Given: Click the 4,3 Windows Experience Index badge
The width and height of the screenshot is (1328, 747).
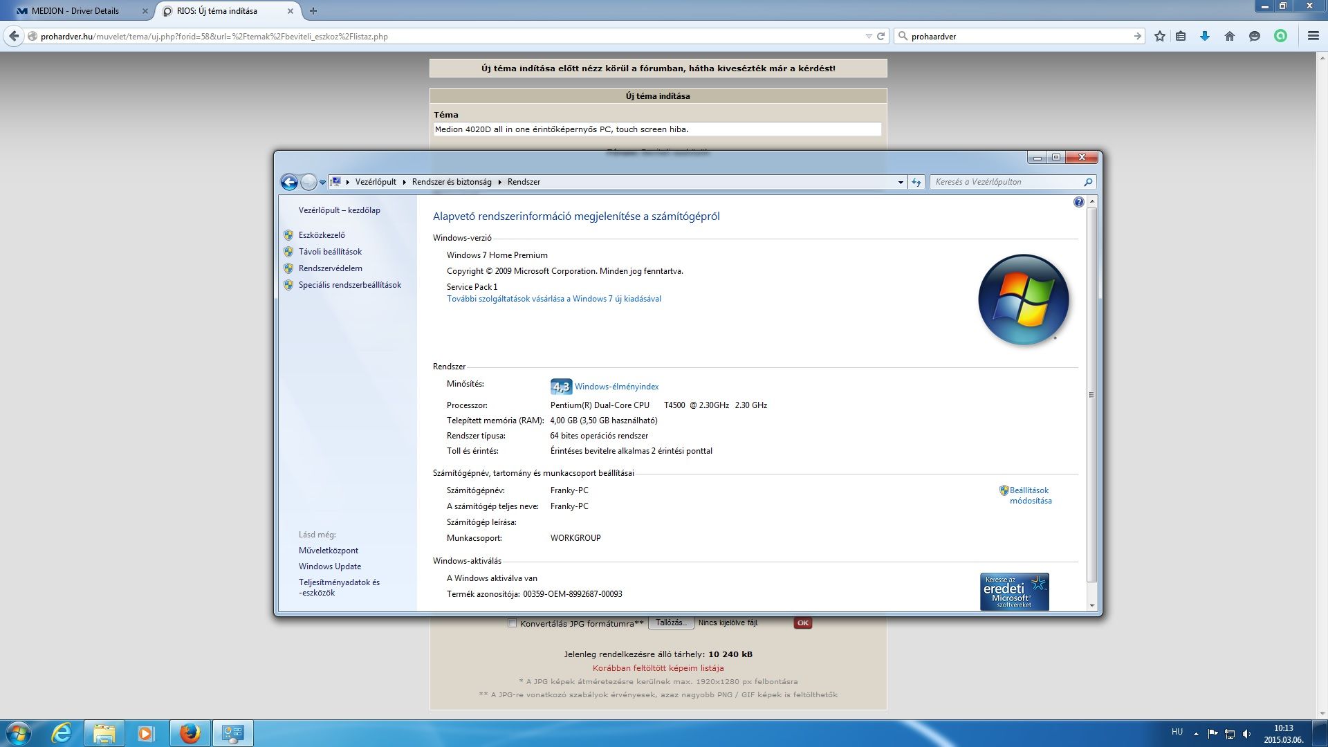Looking at the screenshot, I should click(x=561, y=387).
